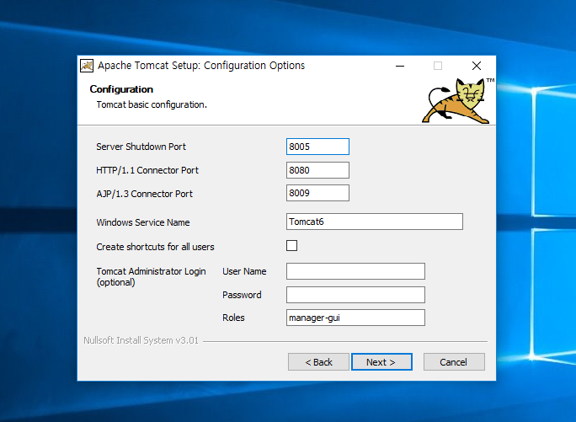
Task: Click the Configuration heading
Action: 121,89
